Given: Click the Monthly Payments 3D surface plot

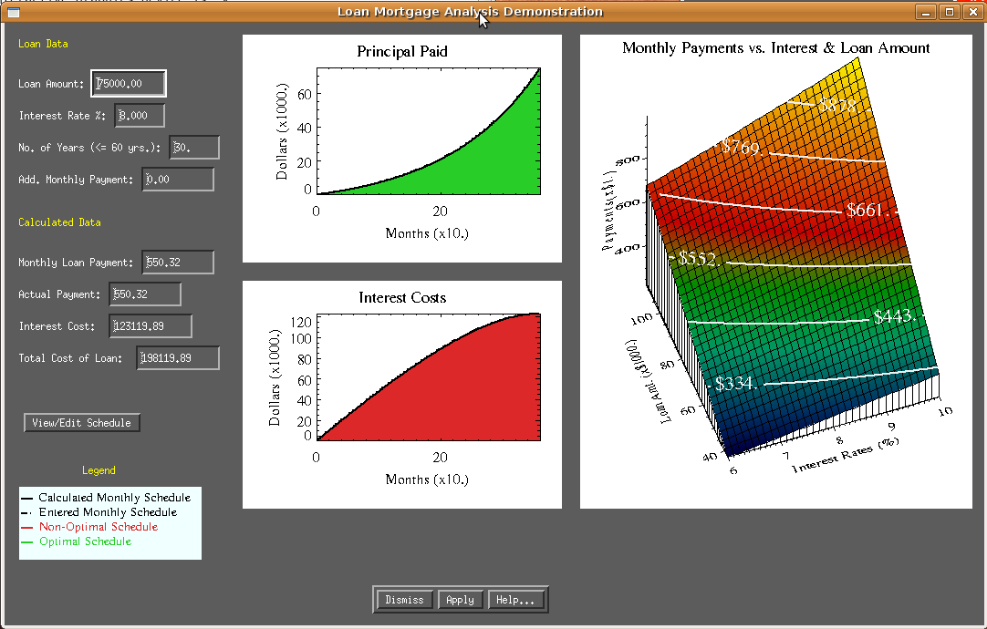Looking at the screenshot, I should click(x=776, y=272).
